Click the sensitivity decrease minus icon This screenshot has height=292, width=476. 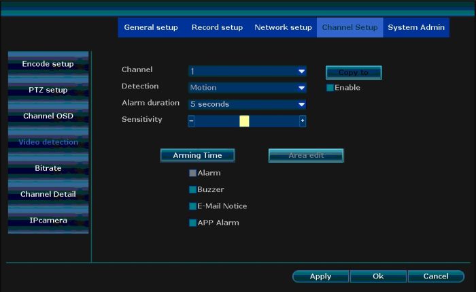(192, 121)
